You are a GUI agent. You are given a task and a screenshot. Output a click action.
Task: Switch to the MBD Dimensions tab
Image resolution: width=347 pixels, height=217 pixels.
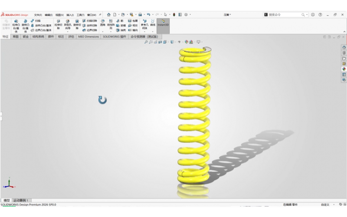click(x=88, y=36)
